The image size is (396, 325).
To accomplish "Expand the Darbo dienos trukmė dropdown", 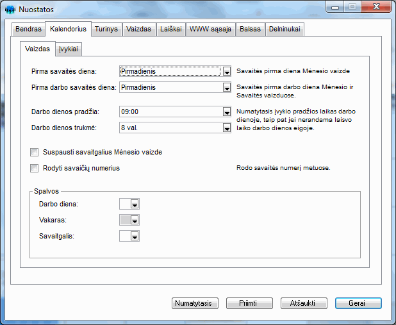I will pyautogui.click(x=226, y=128).
